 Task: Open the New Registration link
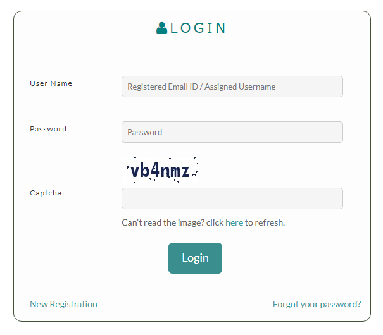(x=63, y=304)
